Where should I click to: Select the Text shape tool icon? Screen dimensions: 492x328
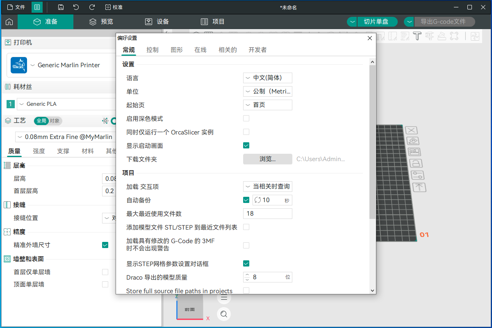click(417, 36)
